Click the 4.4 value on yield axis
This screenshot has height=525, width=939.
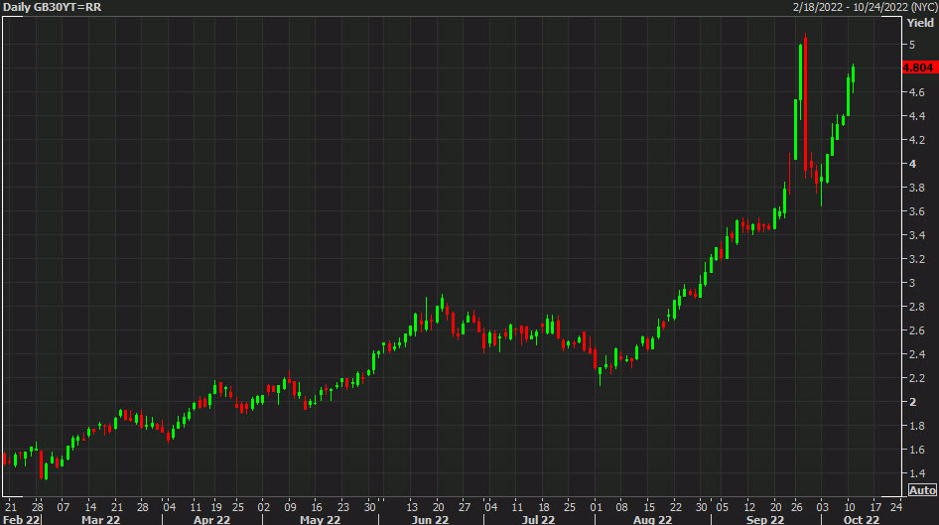[916, 116]
